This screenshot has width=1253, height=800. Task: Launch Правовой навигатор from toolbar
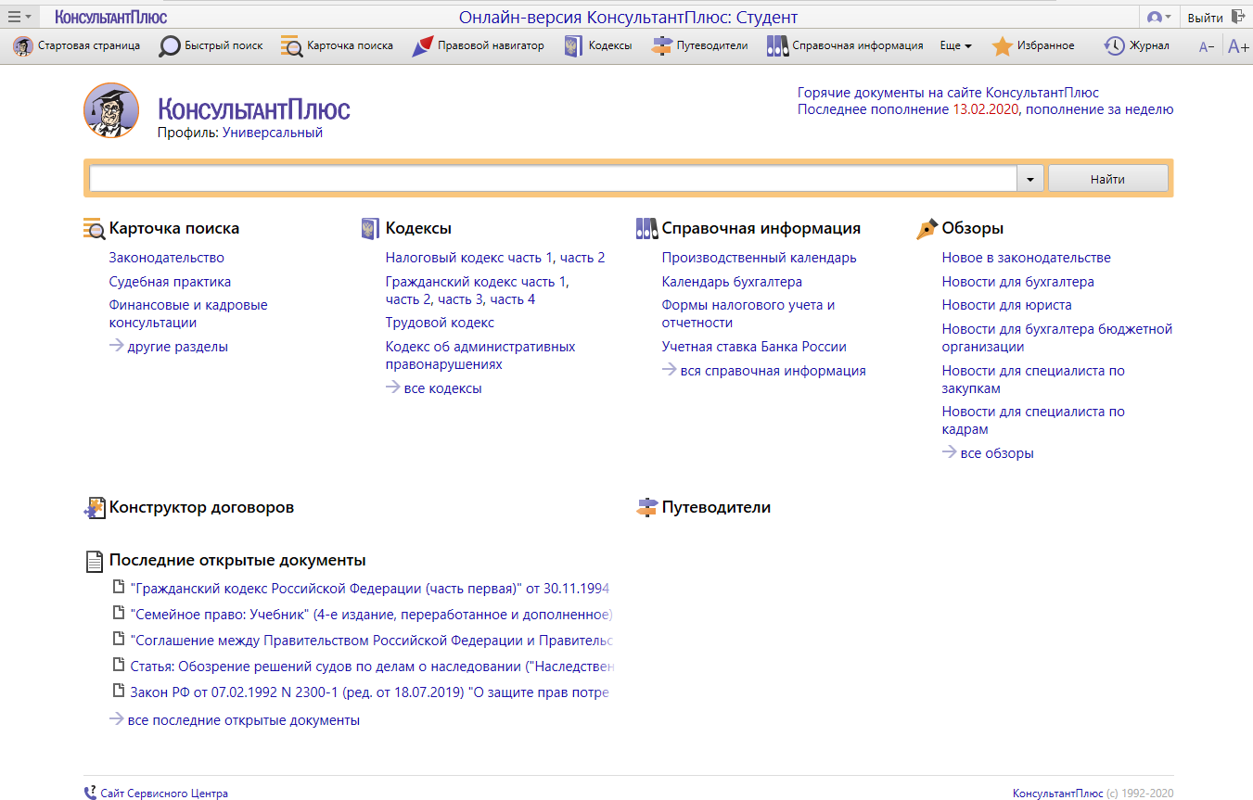479,45
